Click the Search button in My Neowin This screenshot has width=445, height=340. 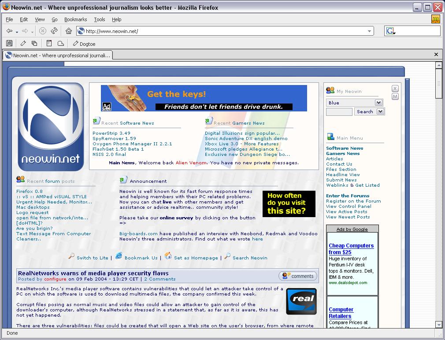click(x=365, y=111)
